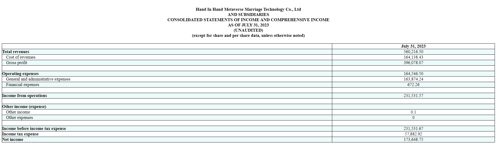Click the Operating expenses heading
This screenshot has height=144, width=497.
pos(20,74)
